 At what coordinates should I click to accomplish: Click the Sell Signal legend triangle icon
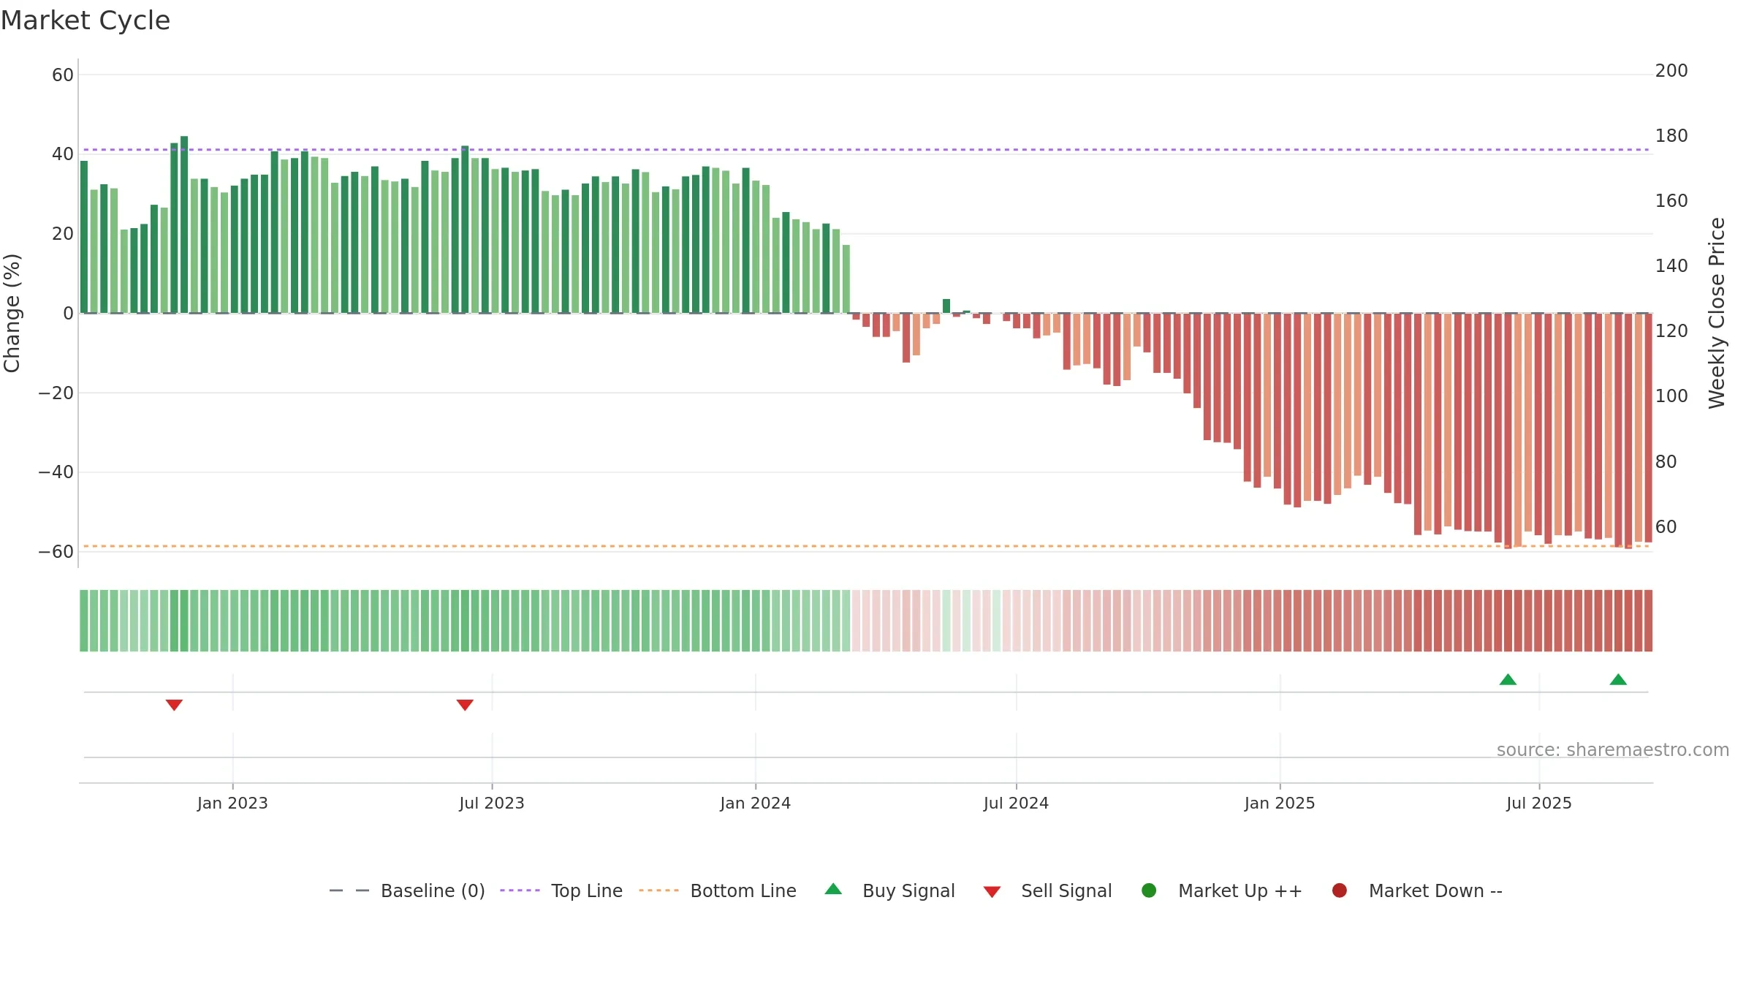992,892
